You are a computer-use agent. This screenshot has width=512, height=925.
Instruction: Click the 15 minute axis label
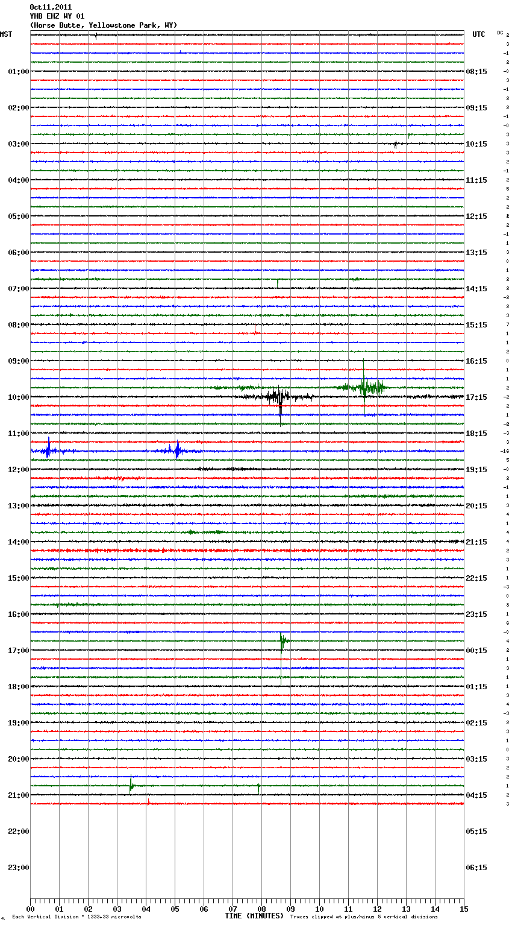click(464, 909)
